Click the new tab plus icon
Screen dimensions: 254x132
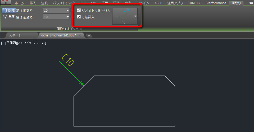pos(89,36)
